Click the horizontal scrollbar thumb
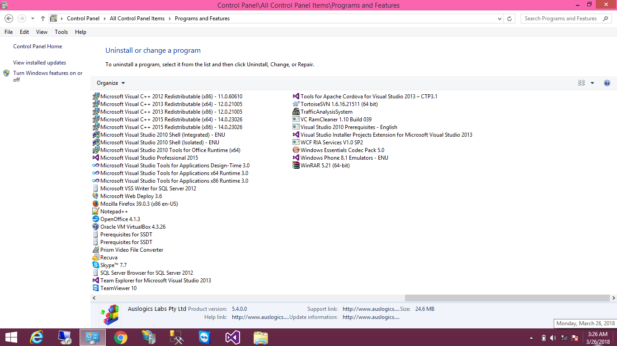The image size is (617, 346). [x=507, y=298]
